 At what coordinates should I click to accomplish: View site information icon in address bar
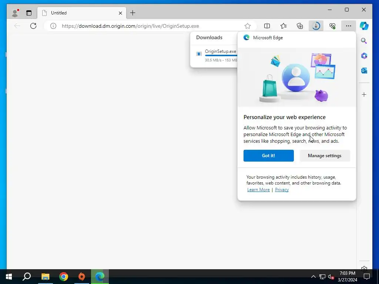click(x=53, y=26)
